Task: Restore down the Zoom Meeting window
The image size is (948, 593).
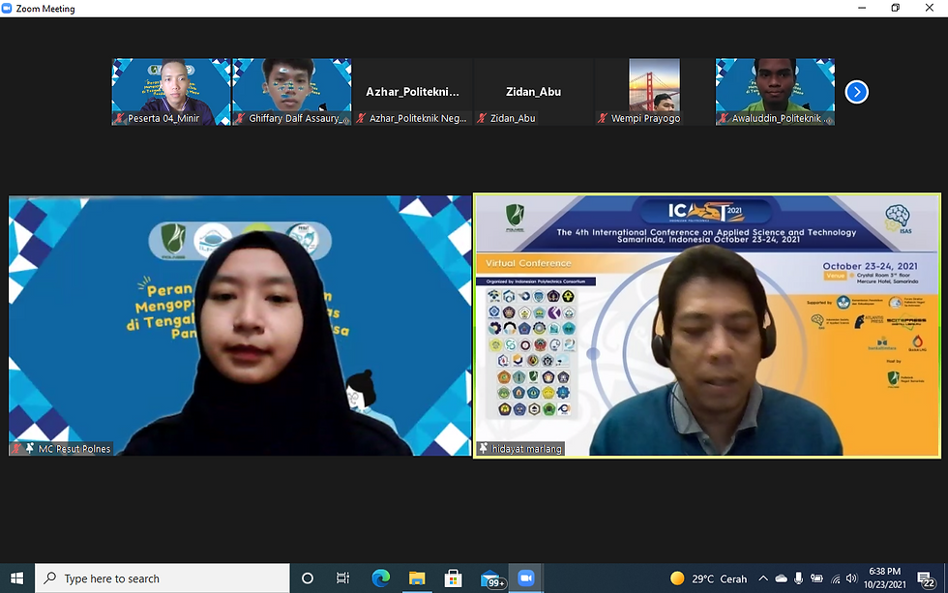Action: pos(896,8)
